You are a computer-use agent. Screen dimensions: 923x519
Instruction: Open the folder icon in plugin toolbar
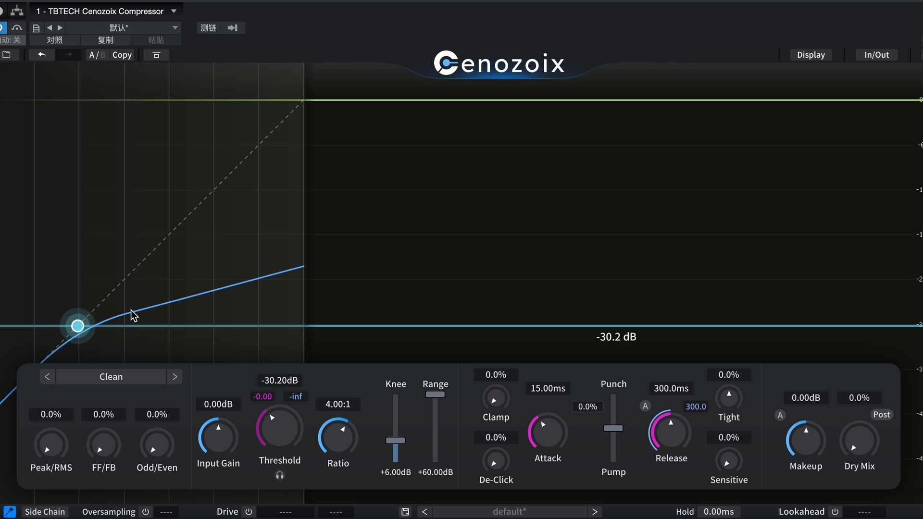7,55
